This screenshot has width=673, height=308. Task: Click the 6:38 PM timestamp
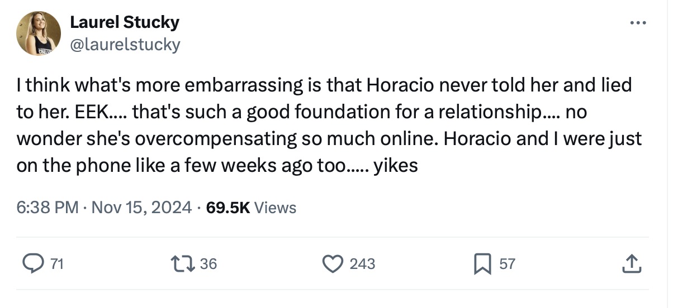(x=48, y=208)
